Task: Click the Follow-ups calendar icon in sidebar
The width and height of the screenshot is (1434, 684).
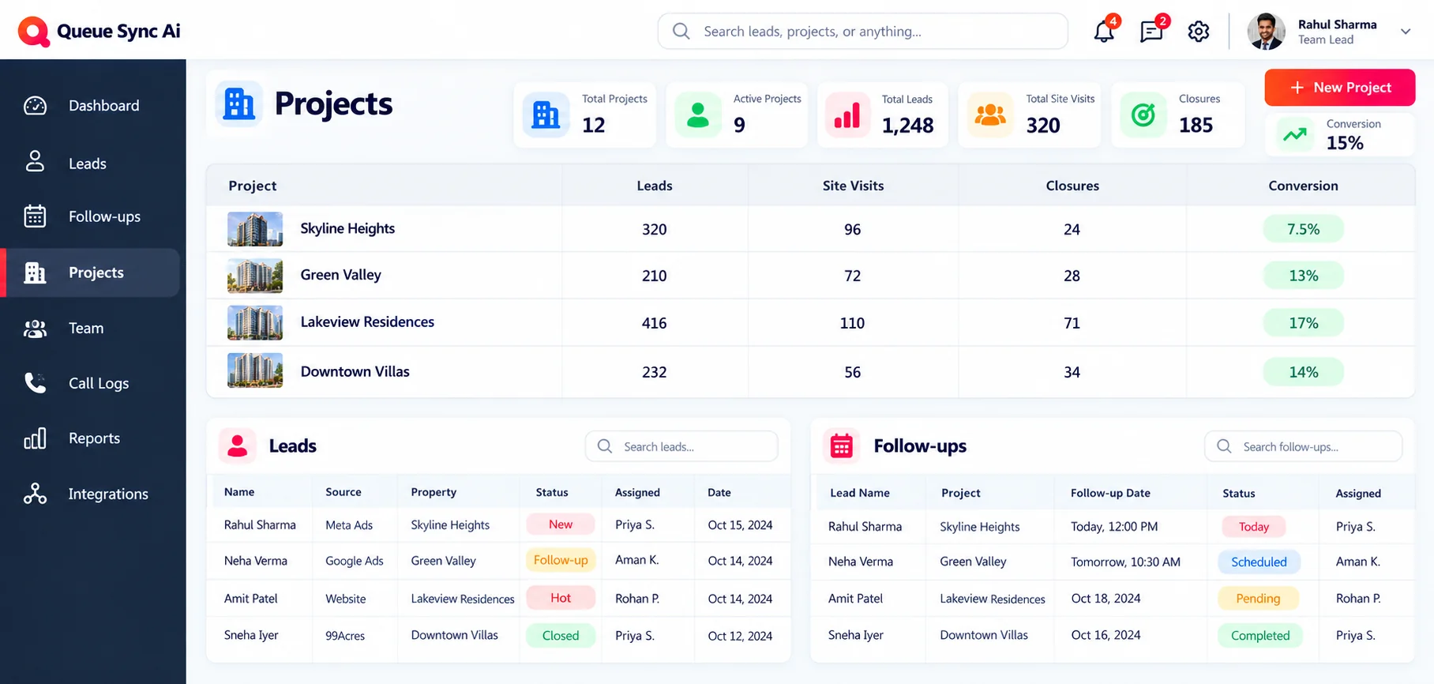Action: [x=35, y=216]
